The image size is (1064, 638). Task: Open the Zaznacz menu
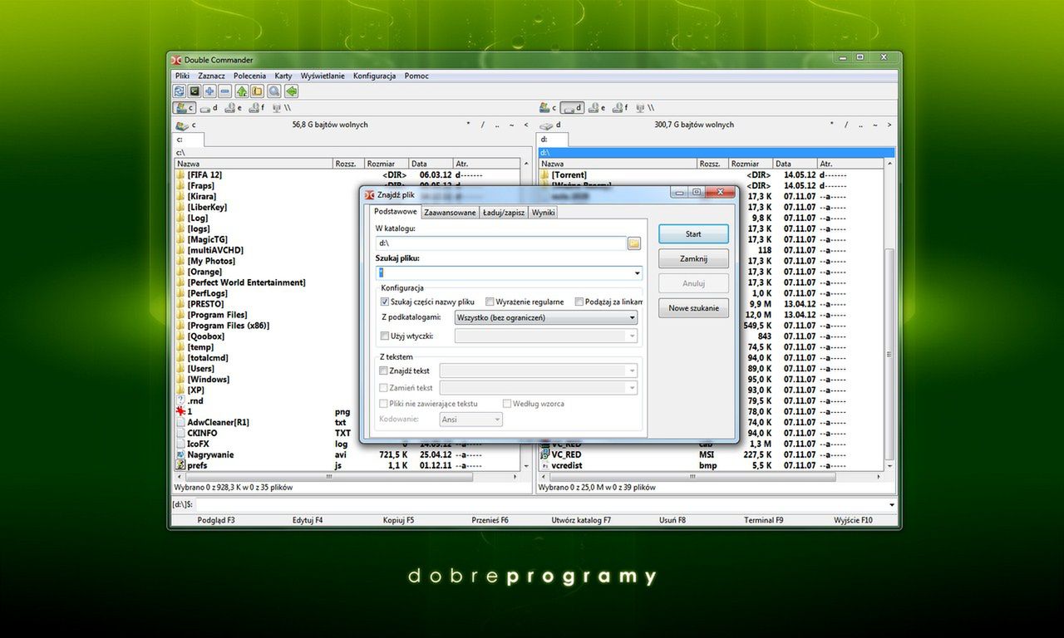[x=211, y=76]
